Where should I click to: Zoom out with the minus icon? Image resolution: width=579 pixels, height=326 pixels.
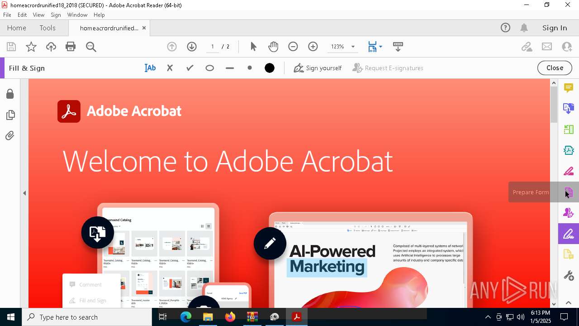click(293, 47)
